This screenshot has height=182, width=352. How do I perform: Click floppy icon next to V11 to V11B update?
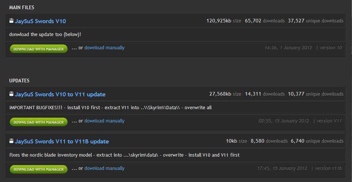11,141
